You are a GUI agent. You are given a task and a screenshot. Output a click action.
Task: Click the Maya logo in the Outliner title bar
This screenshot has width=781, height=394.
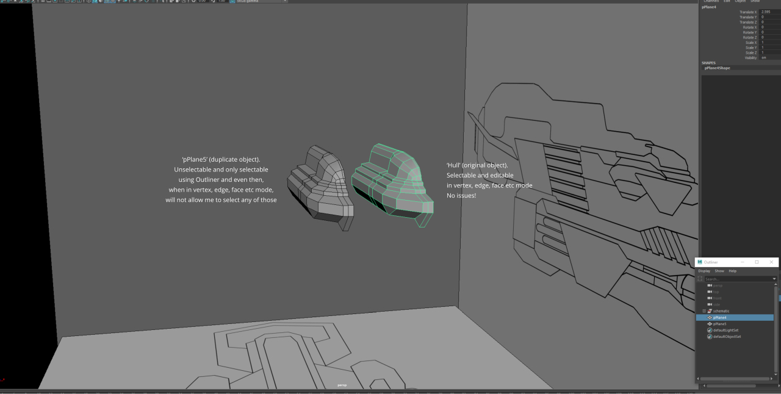[x=700, y=262]
